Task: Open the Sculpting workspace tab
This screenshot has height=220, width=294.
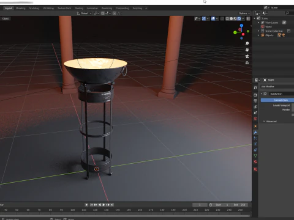Action: click(34, 9)
